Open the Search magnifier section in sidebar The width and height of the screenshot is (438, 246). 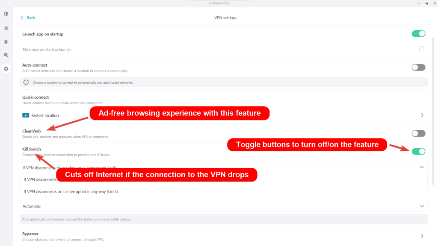coord(6,55)
